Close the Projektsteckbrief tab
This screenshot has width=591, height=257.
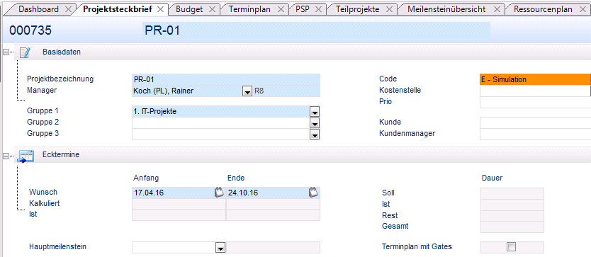coord(160,10)
